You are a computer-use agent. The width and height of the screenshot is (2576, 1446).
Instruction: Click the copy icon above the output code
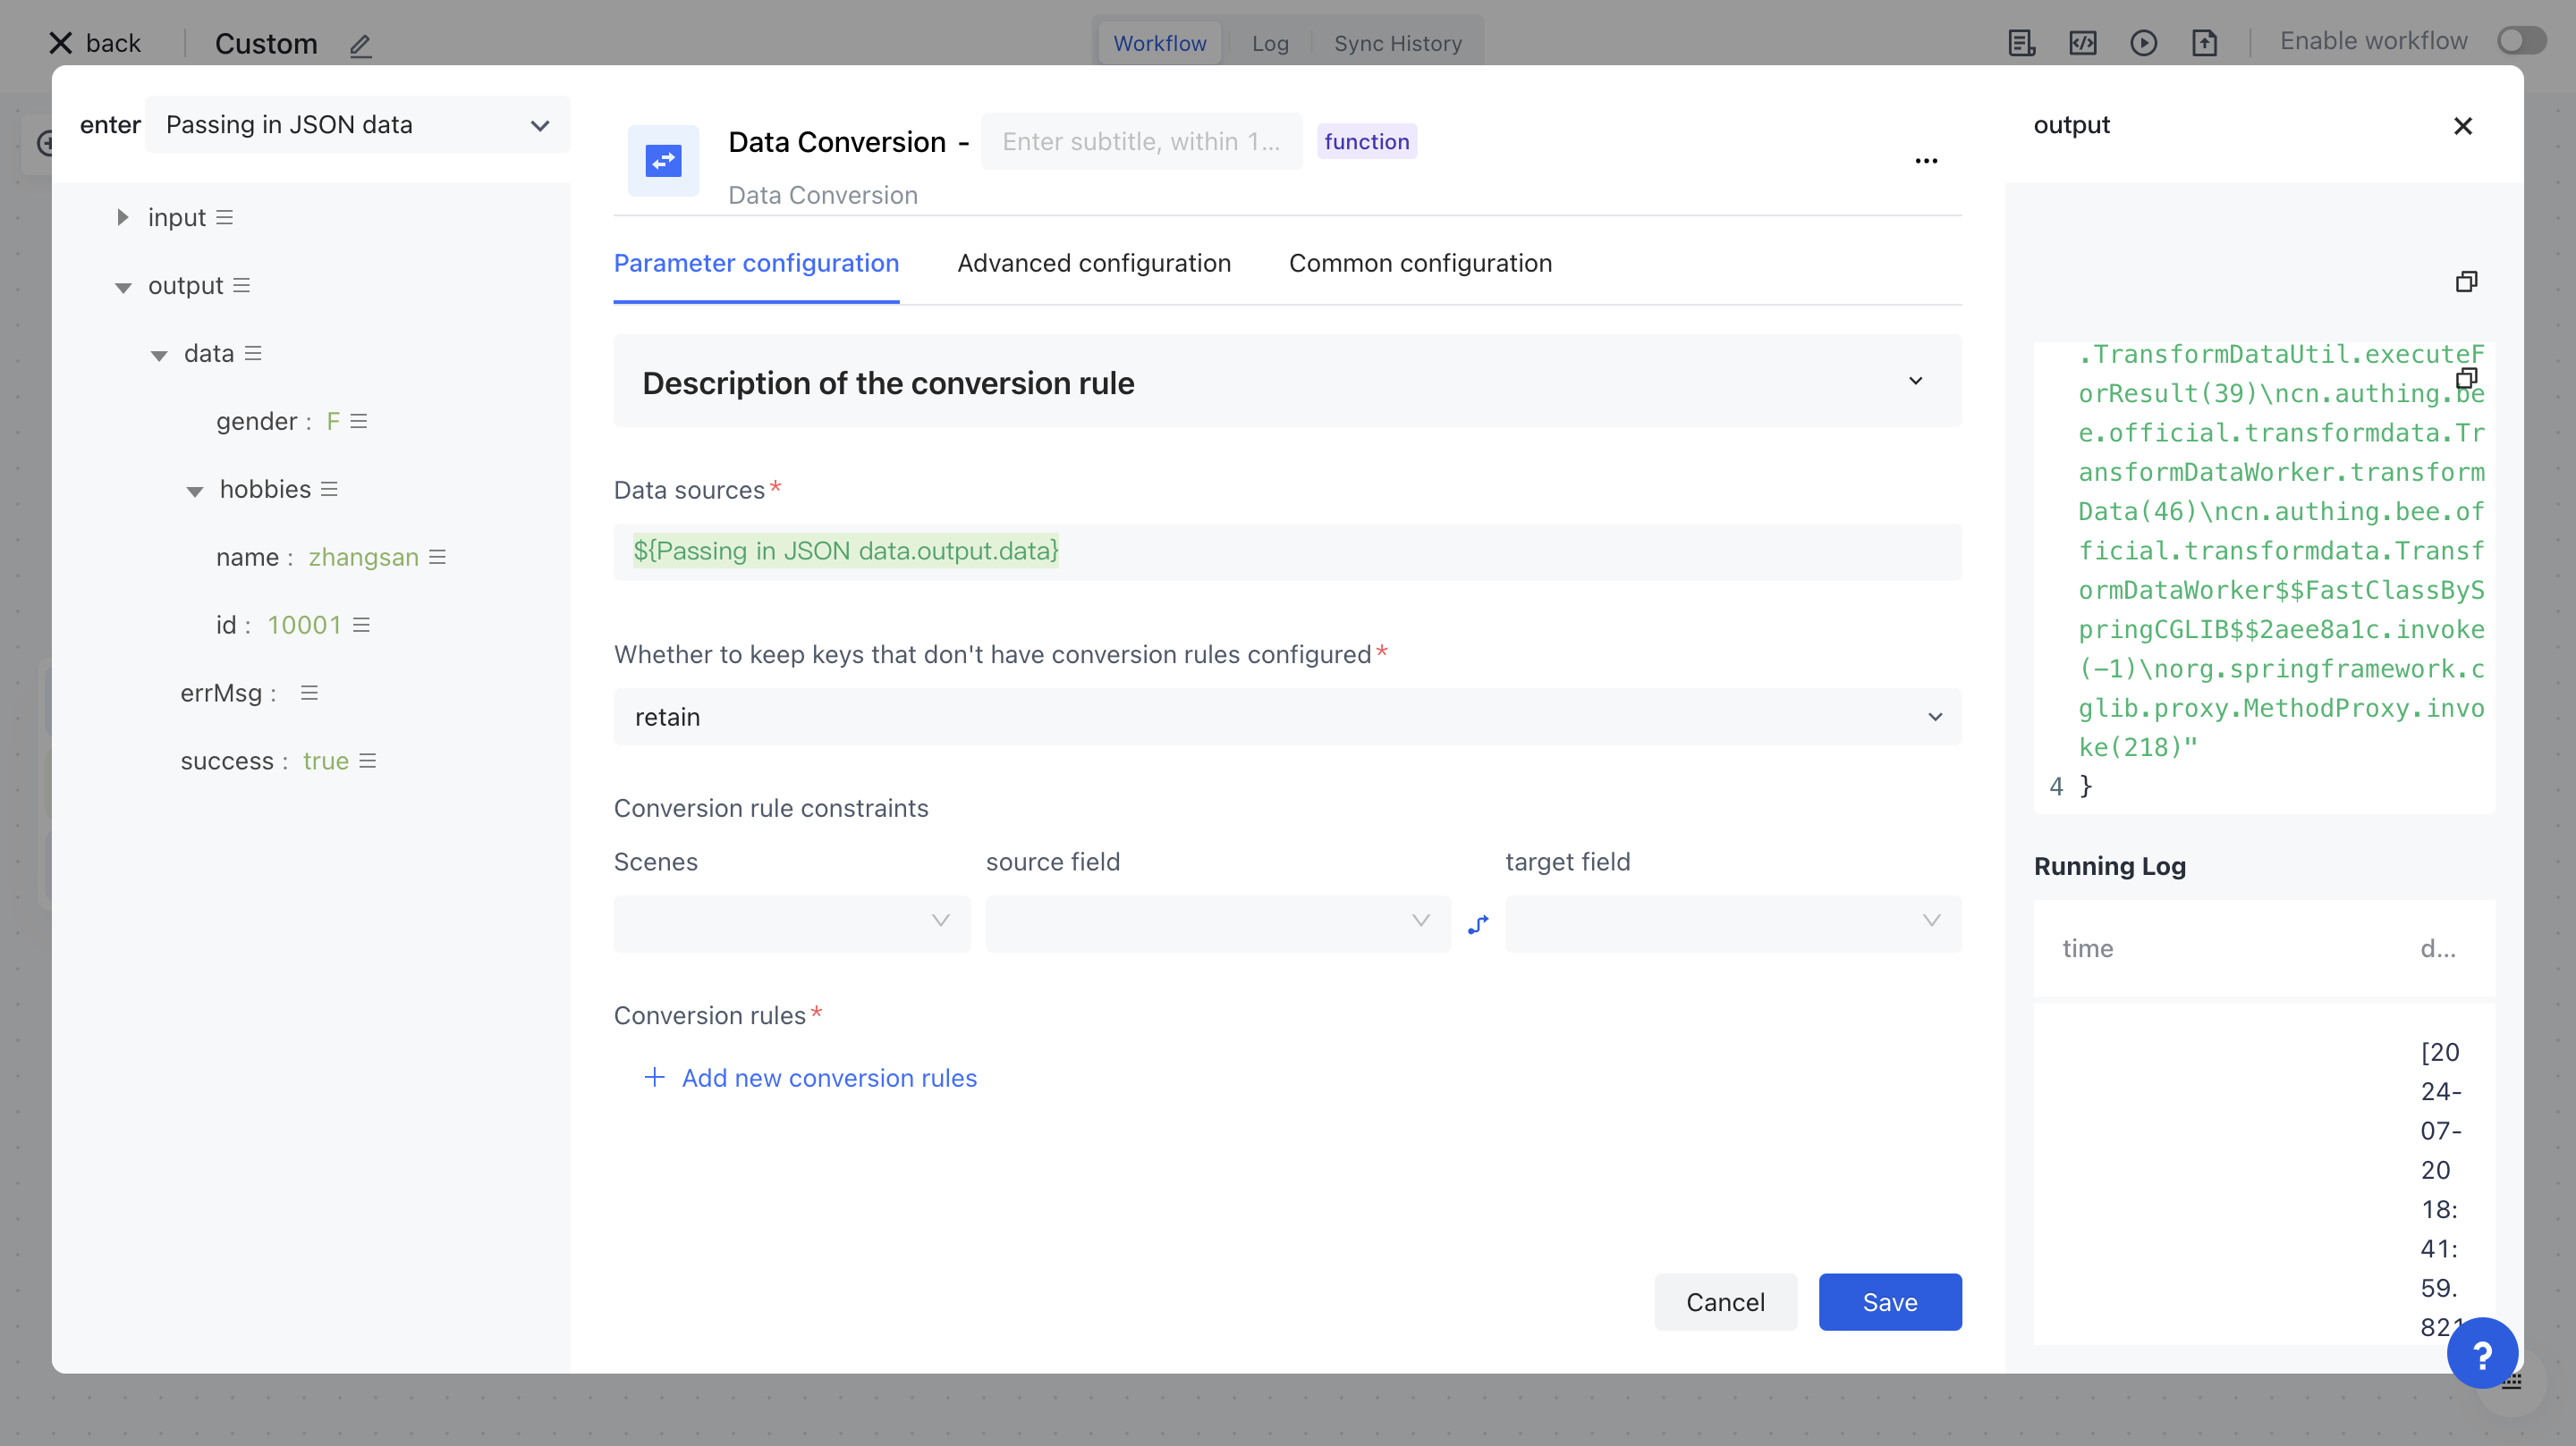tap(2466, 282)
